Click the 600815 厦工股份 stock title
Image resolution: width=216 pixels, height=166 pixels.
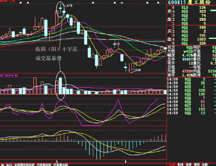pyautogui.click(x=190, y=2)
